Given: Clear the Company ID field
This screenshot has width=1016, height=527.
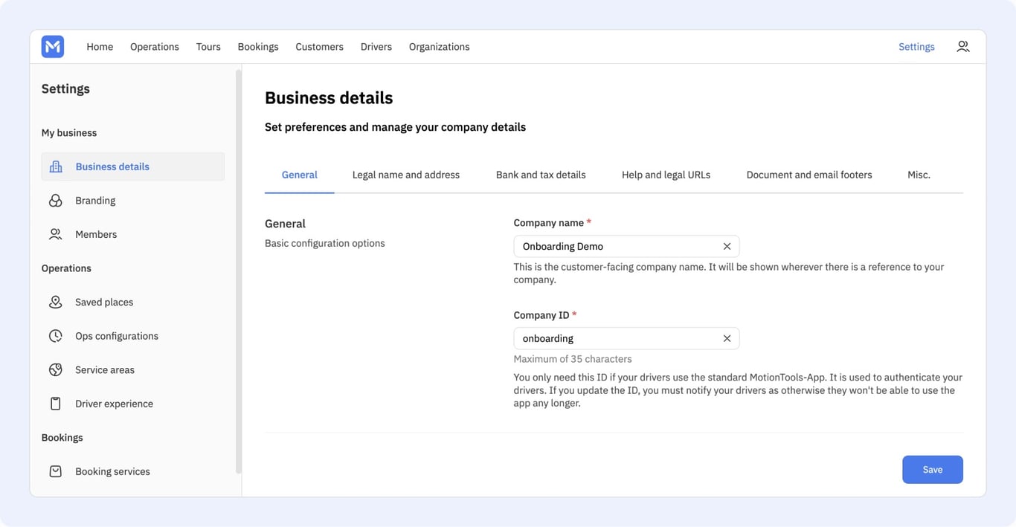Looking at the screenshot, I should coord(727,338).
